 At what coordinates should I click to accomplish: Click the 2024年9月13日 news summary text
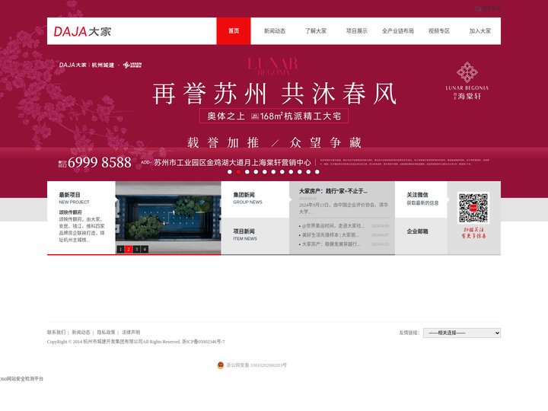[x=343, y=208]
